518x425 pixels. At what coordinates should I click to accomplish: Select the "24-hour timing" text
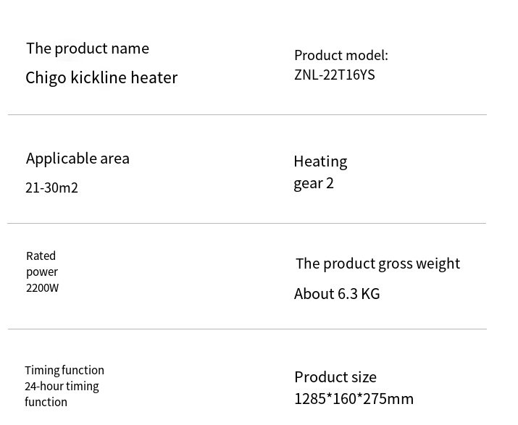pyautogui.click(x=62, y=387)
